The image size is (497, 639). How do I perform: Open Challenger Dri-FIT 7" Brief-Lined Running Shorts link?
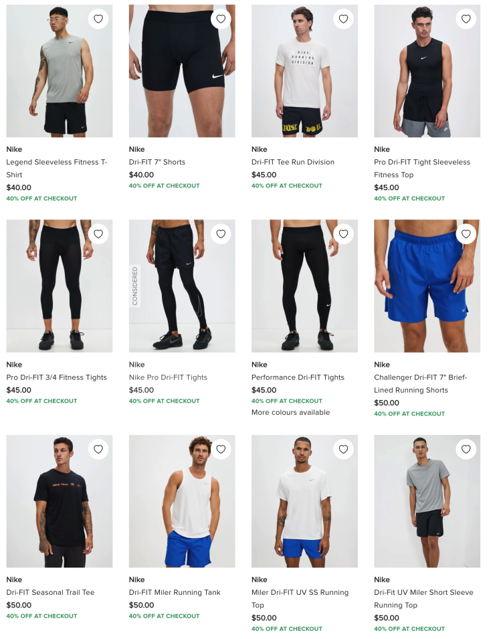[421, 383]
